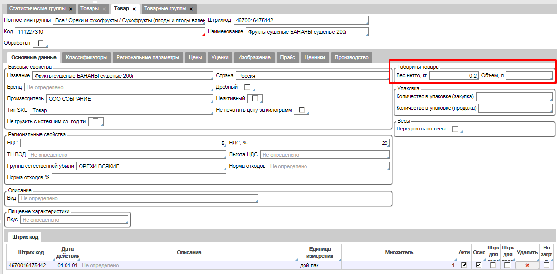Open the Вкус dropdown field

74,220
